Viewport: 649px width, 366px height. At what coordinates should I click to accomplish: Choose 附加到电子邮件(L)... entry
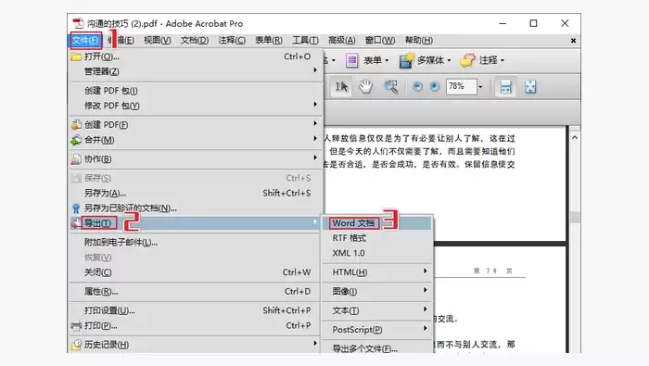[196, 243]
